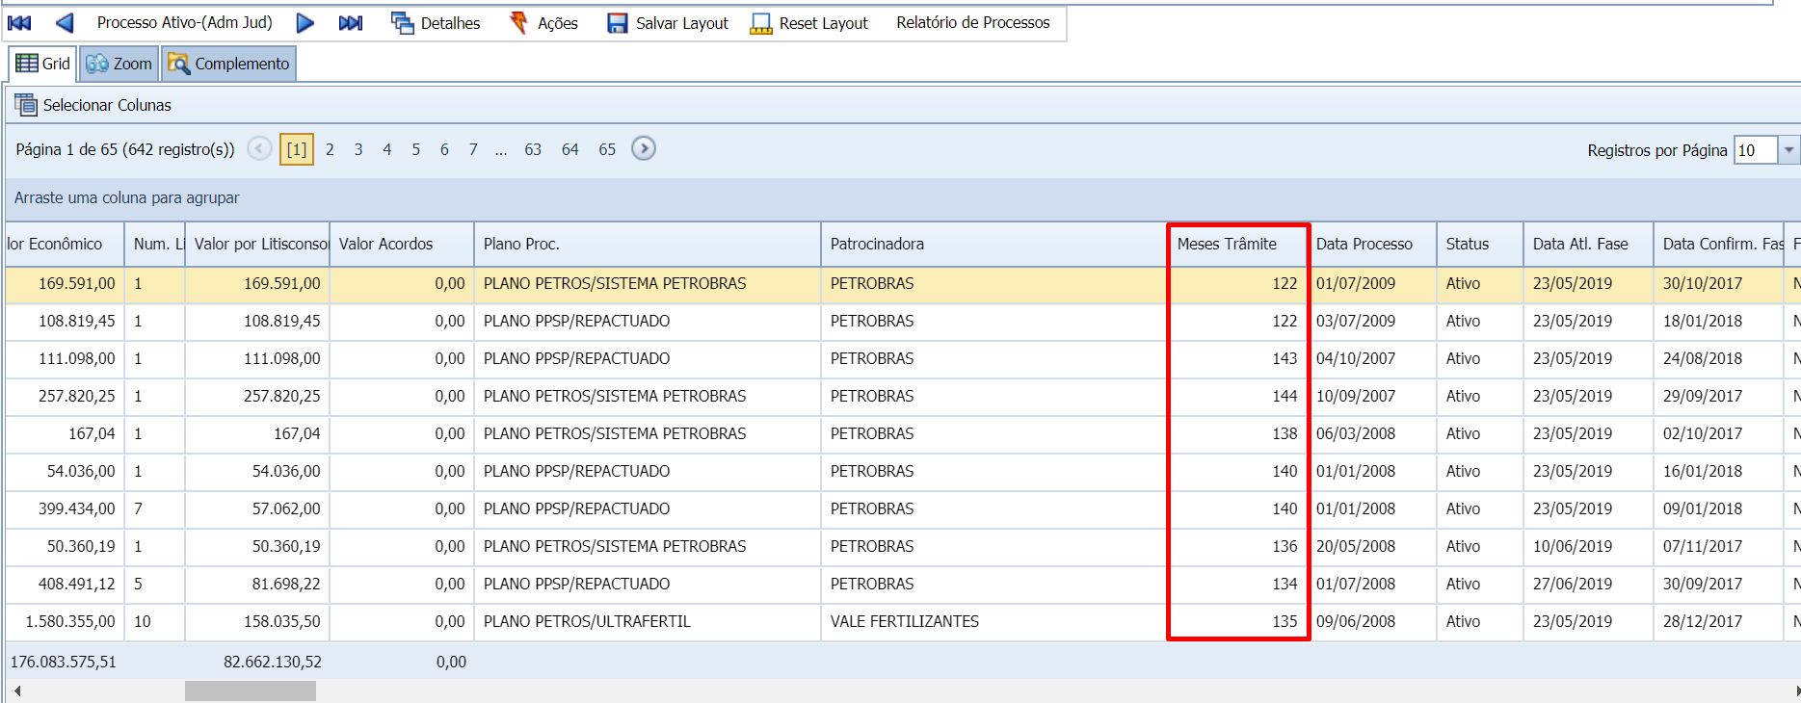The image size is (1801, 703).
Task: Open Registros por Página dropdown arrow
Action: (x=1788, y=150)
